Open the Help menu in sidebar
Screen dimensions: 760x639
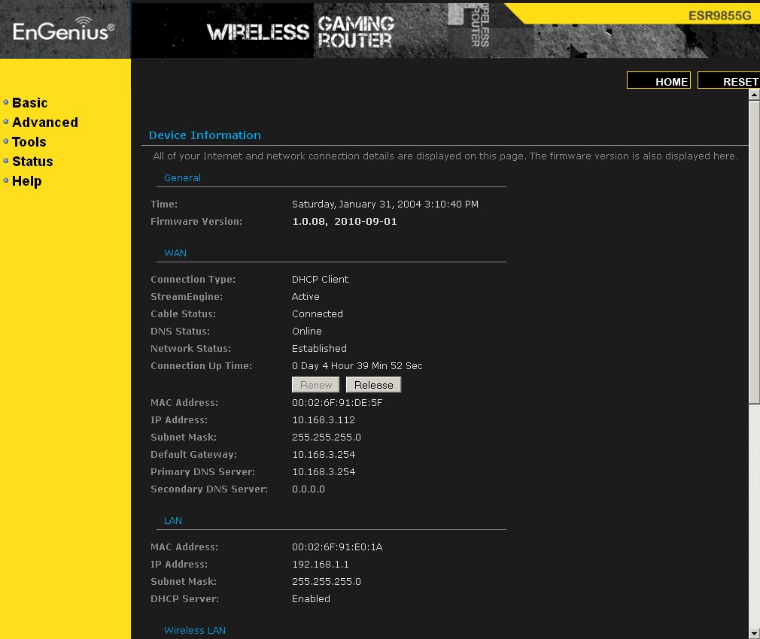coord(26,180)
